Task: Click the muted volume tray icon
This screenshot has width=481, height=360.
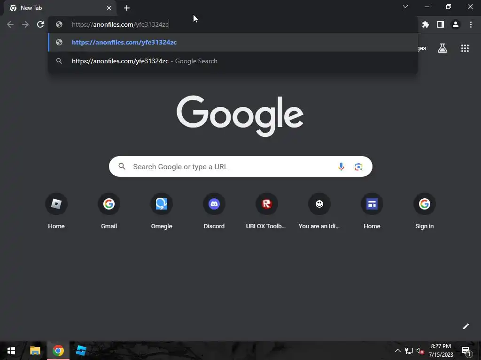Action: point(420,351)
